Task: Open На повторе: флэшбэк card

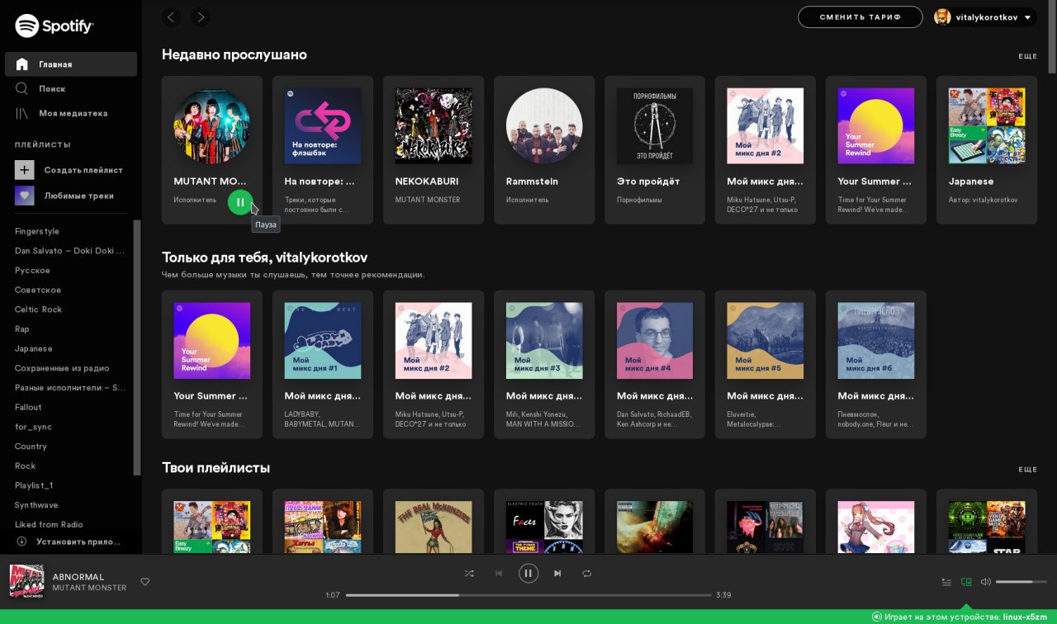Action: click(323, 150)
